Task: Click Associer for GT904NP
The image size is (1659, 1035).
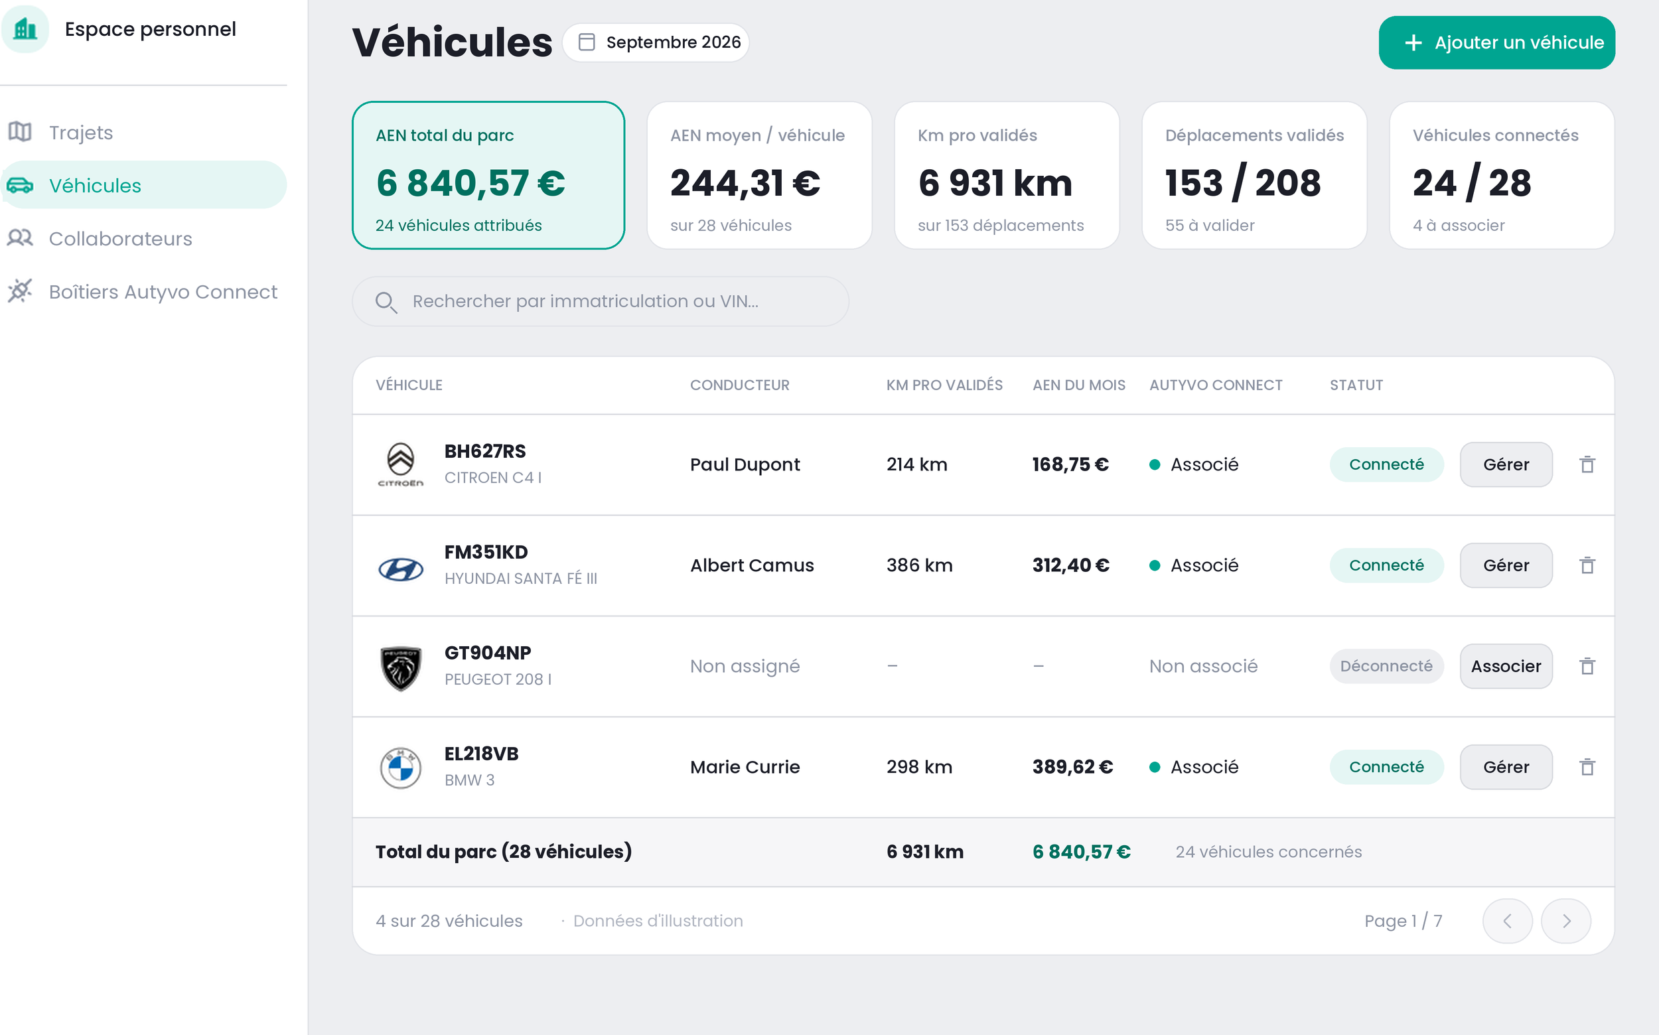Action: pyautogui.click(x=1506, y=666)
